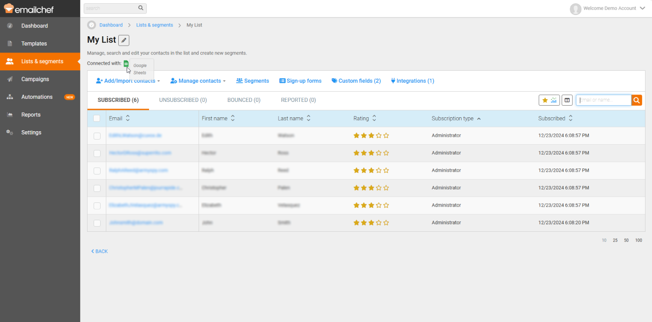Select the checkbox on the last contact row

tap(97, 223)
